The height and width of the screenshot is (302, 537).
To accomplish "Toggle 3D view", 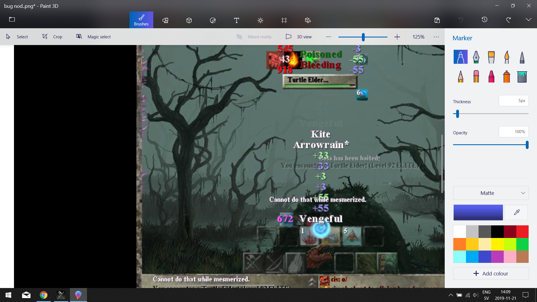I will pos(299,37).
